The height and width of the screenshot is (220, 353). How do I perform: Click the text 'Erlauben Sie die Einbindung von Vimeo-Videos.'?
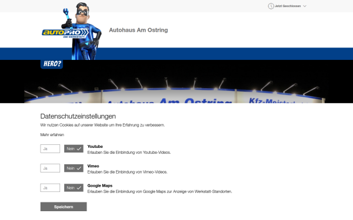tap(128, 172)
